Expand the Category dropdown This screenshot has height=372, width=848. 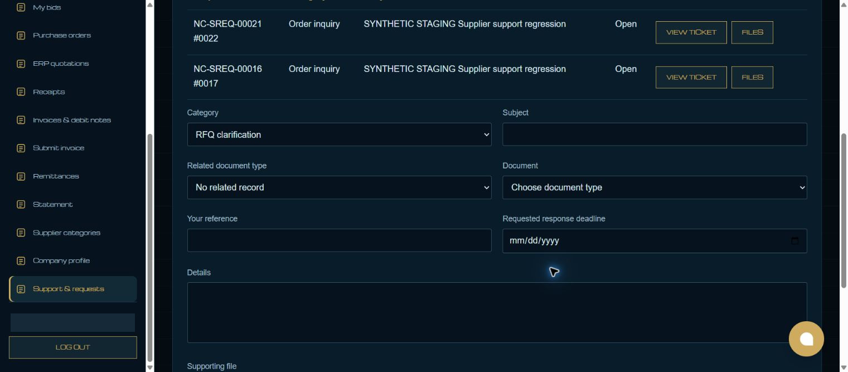[x=339, y=134]
